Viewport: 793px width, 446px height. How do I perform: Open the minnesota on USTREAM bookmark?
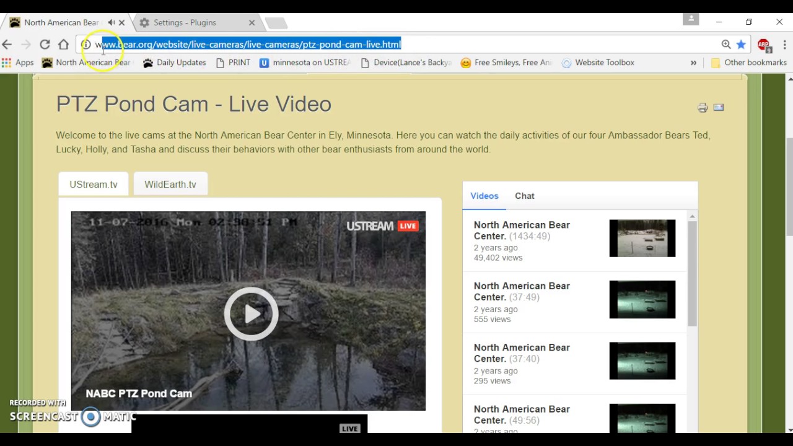(x=305, y=63)
